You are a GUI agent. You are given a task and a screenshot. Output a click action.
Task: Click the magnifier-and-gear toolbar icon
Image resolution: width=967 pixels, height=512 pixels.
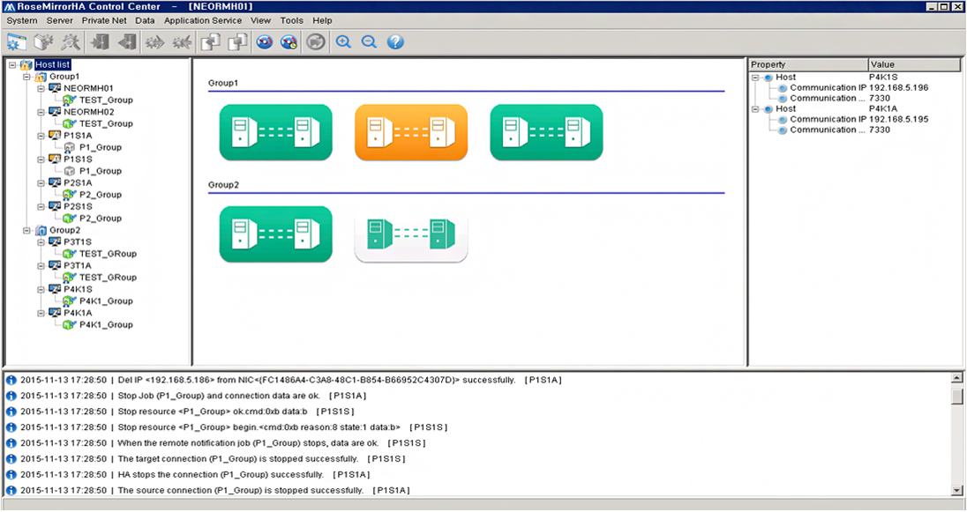[x=71, y=42]
